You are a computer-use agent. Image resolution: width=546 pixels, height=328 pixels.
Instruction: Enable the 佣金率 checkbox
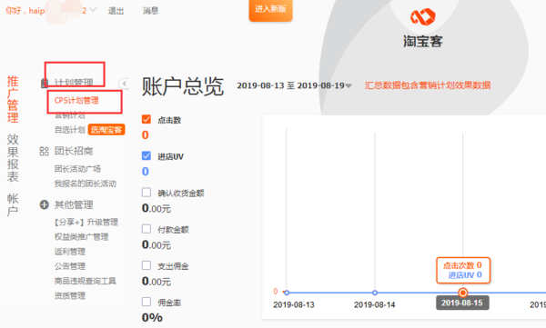pyautogui.click(x=147, y=302)
